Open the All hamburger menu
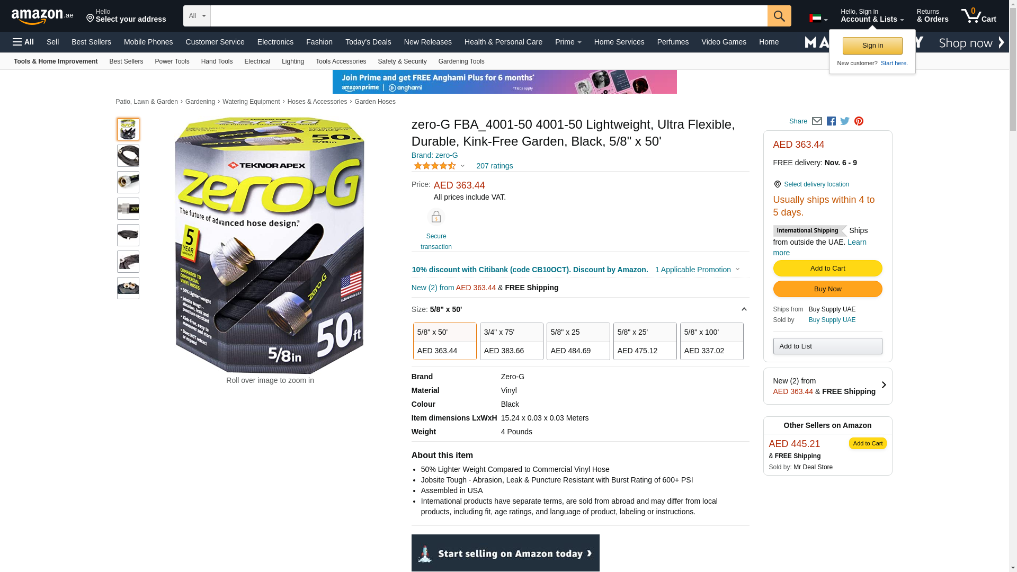Screen dimensions: 1017x572 (23, 42)
